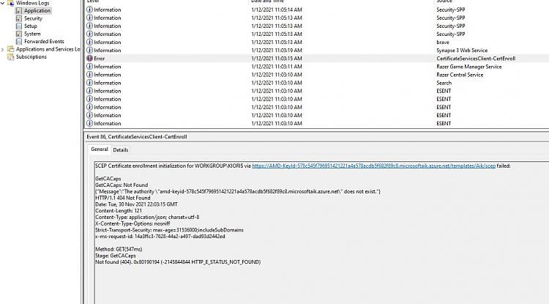Select Forwarded Events log

[44, 42]
